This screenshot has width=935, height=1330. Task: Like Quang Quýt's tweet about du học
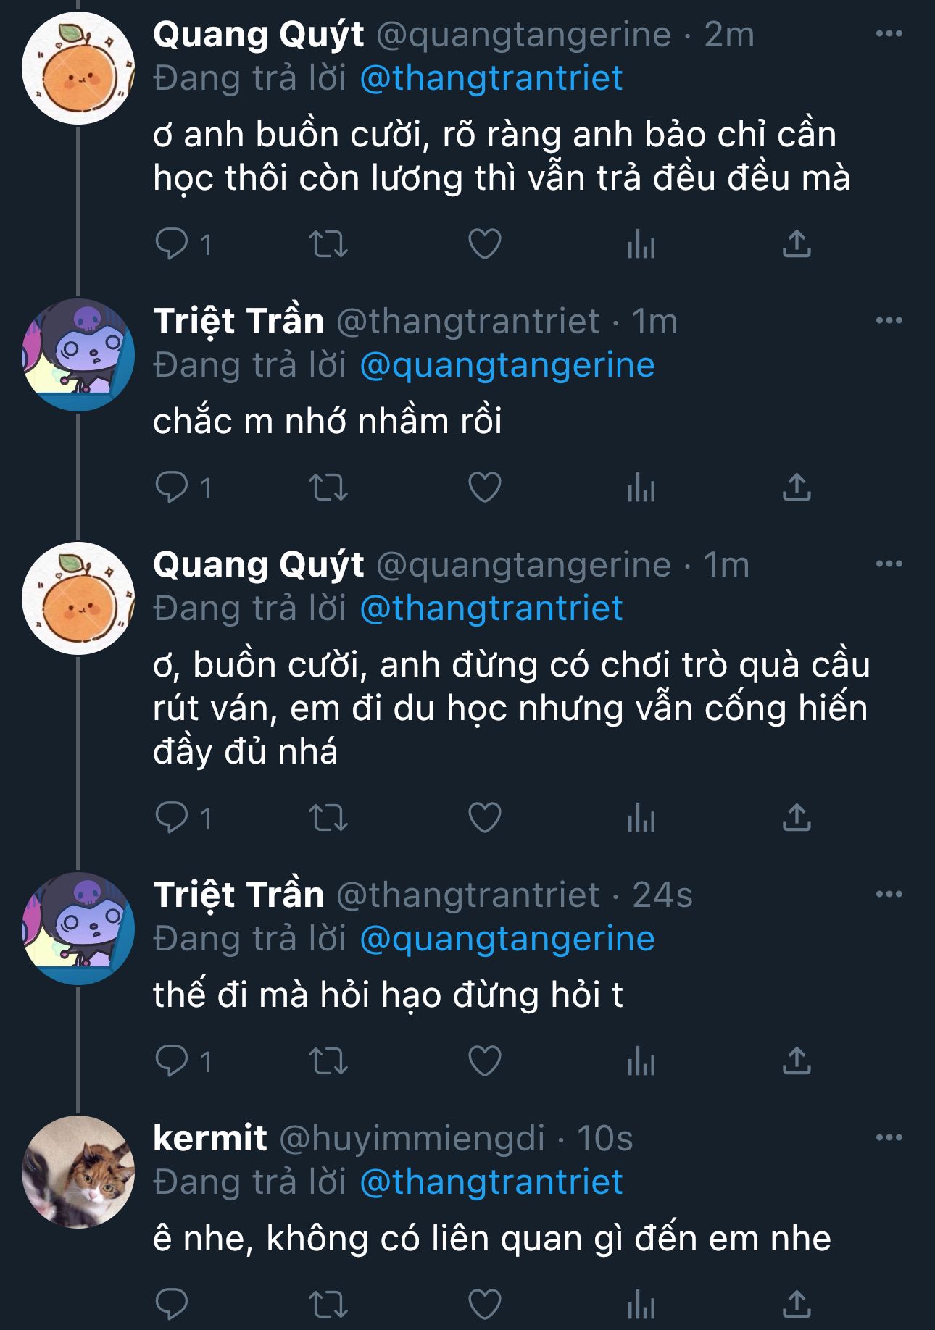(485, 817)
